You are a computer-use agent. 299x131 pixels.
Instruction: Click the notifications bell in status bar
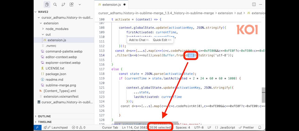point(260,128)
